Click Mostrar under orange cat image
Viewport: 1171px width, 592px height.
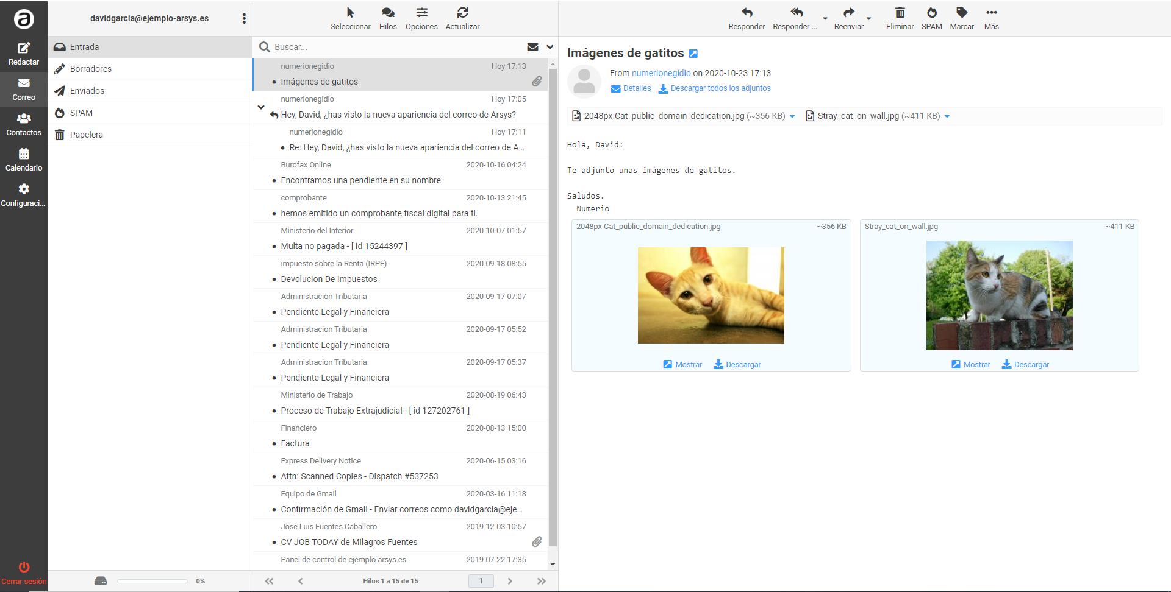682,364
